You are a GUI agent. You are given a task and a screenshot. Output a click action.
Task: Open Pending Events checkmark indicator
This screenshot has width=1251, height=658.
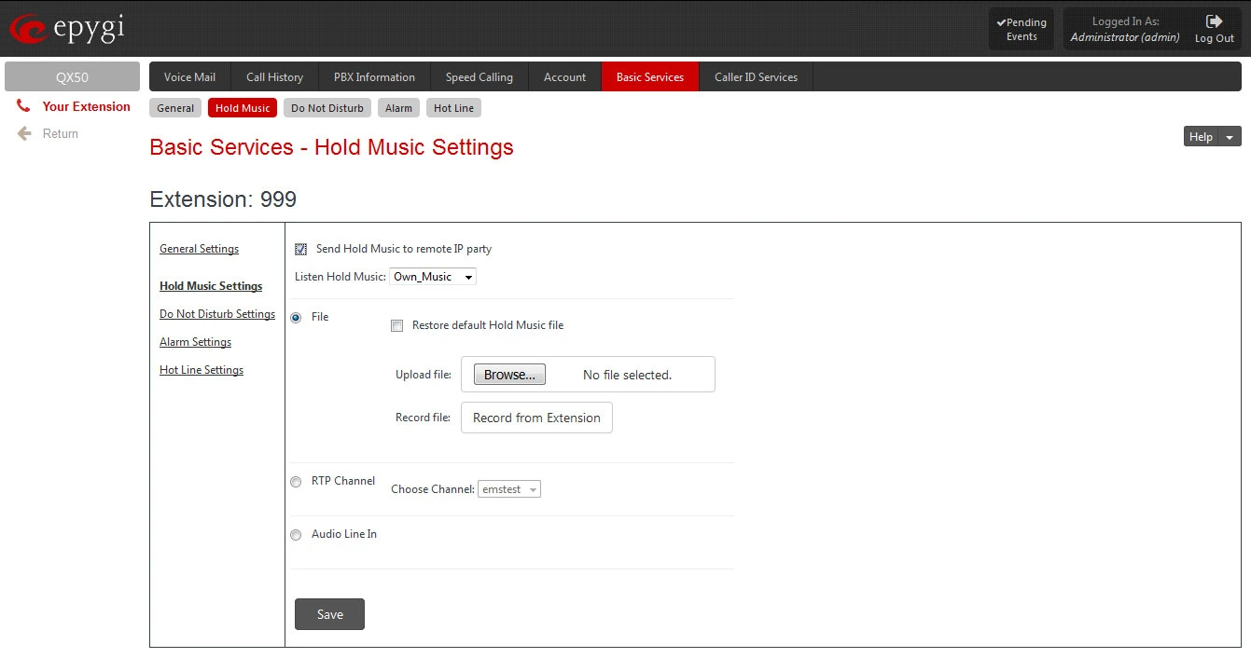(x=1001, y=22)
